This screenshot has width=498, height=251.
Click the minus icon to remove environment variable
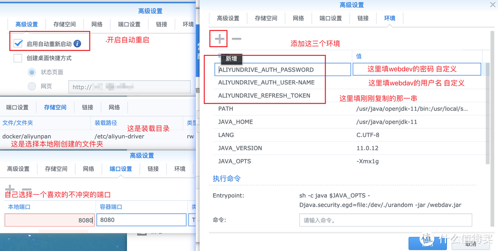[236, 39]
